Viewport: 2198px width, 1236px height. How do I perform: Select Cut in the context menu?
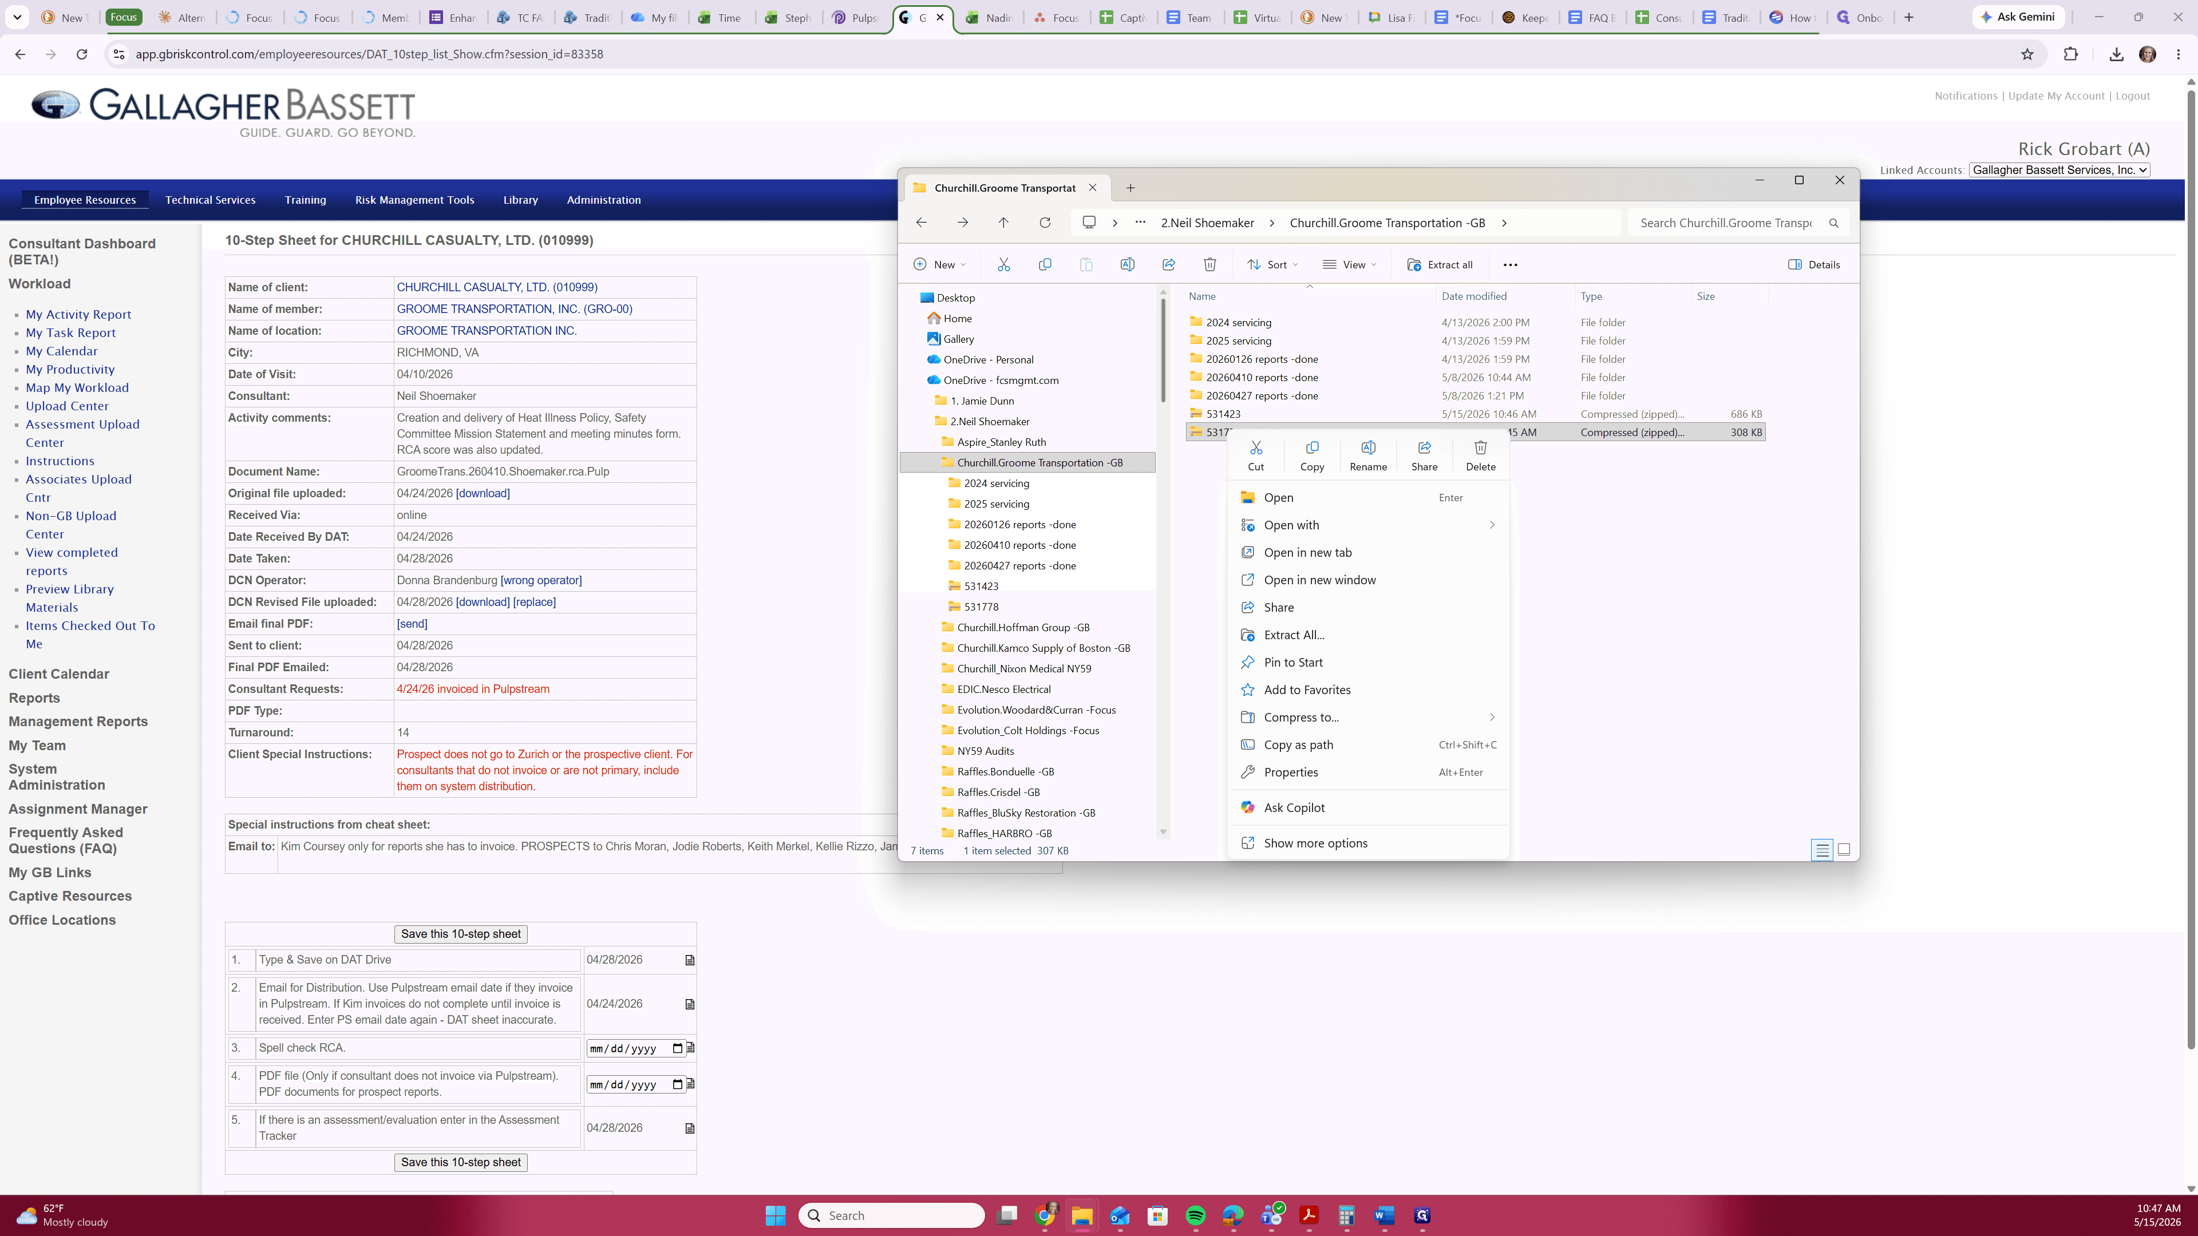(1256, 455)
